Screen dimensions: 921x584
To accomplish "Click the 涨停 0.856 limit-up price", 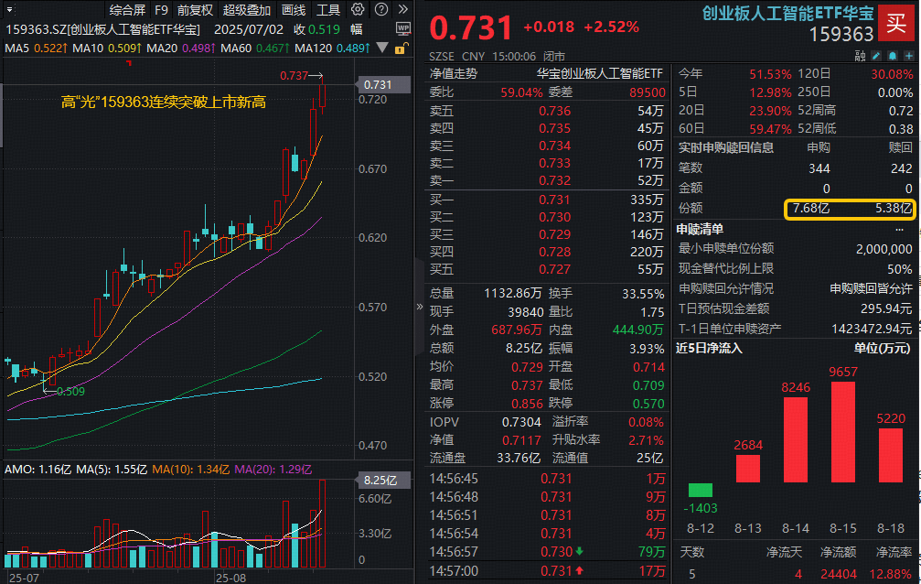I will coord(527,404).
